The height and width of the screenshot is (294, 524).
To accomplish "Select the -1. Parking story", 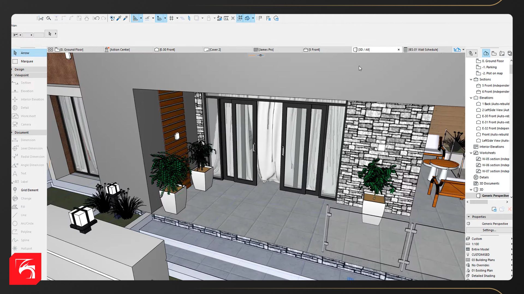I will (x=487, y=67).
